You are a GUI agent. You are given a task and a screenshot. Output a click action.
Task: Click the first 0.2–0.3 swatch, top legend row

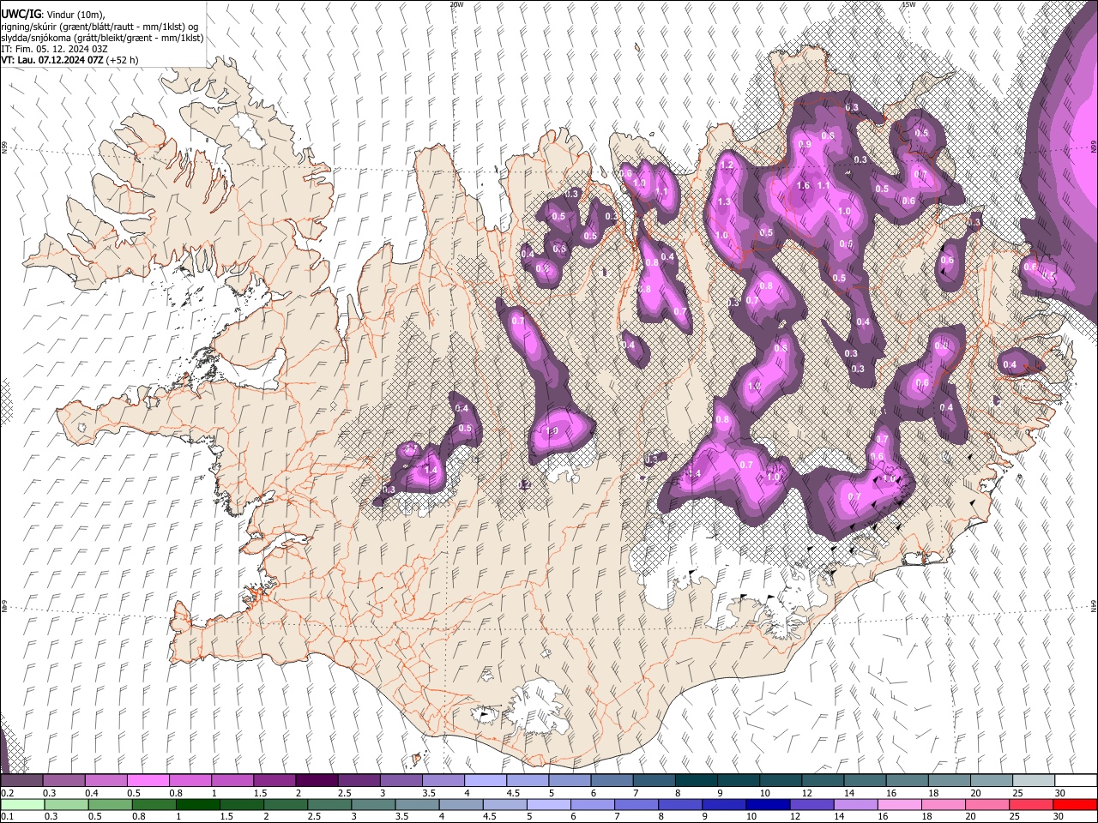(21, 781)
